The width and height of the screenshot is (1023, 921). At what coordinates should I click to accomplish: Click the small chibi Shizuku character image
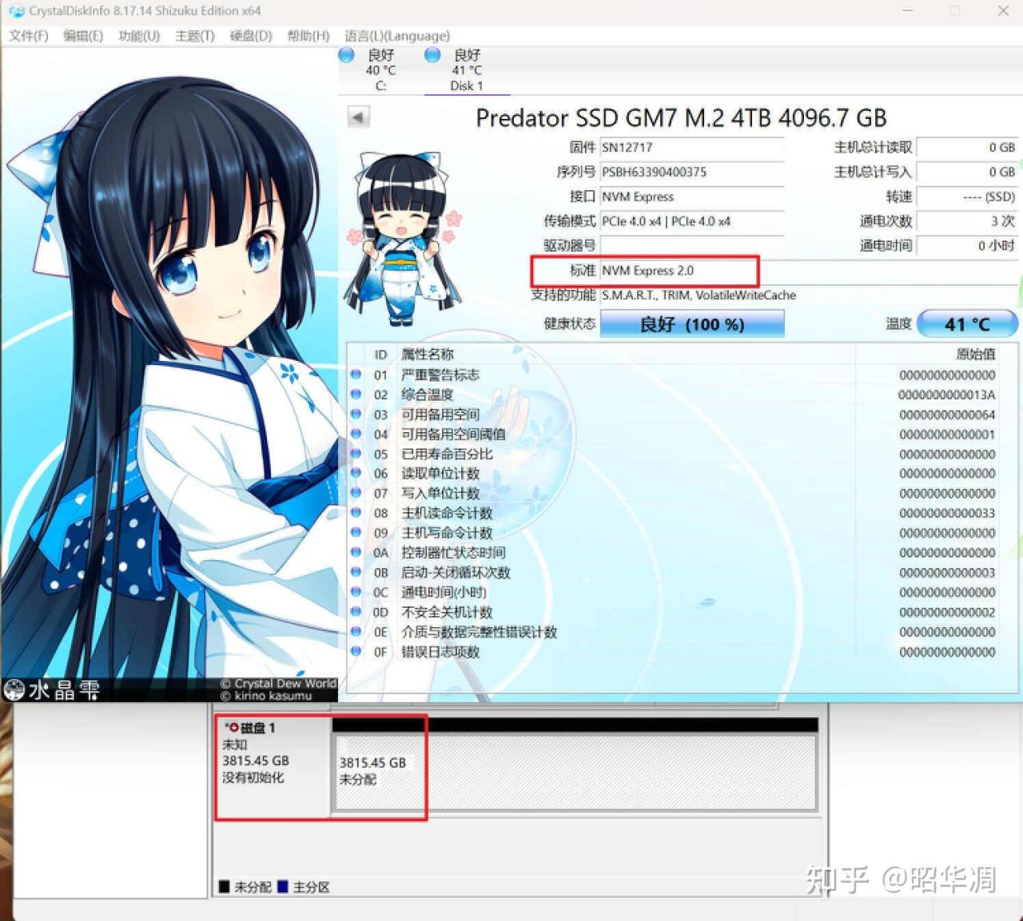404,238
